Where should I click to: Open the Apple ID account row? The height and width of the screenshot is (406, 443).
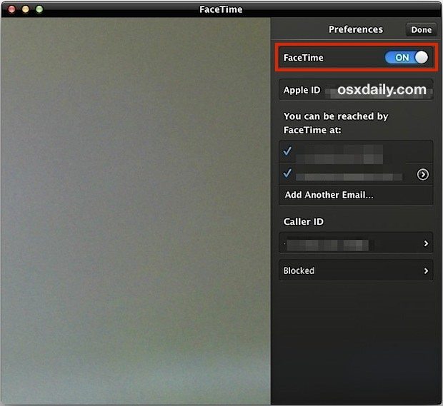356,90
